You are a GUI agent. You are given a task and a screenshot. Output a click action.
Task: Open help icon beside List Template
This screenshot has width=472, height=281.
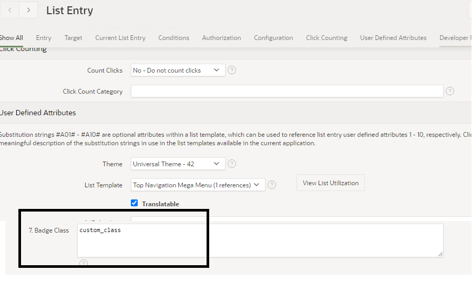(272, 185)
